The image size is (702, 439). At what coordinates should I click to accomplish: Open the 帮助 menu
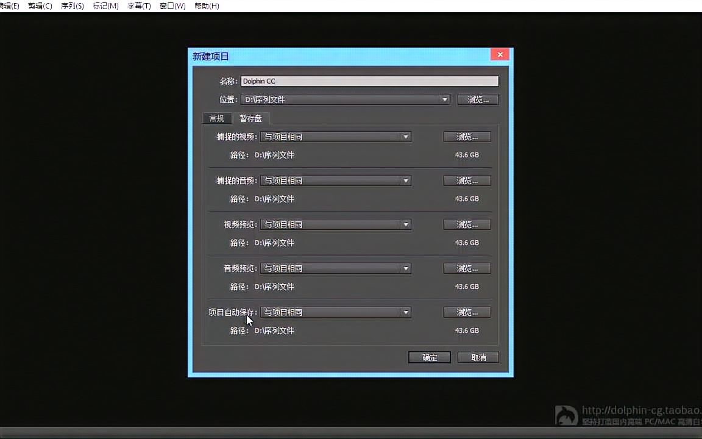(206, 5)
